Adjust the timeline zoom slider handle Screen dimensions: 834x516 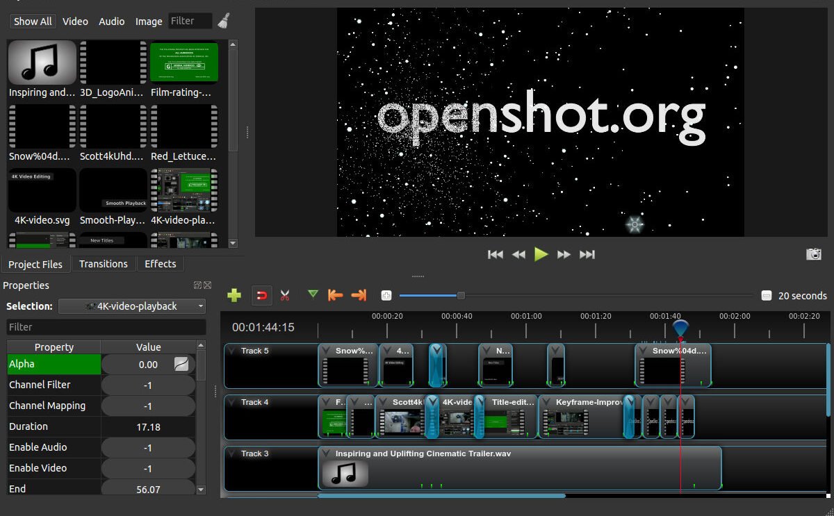[x=460, y=296]
